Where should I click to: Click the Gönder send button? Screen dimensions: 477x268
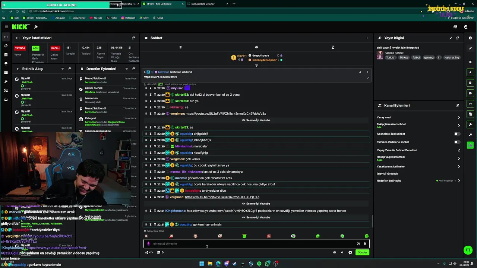pyautogui.click(x=362, y=252)
